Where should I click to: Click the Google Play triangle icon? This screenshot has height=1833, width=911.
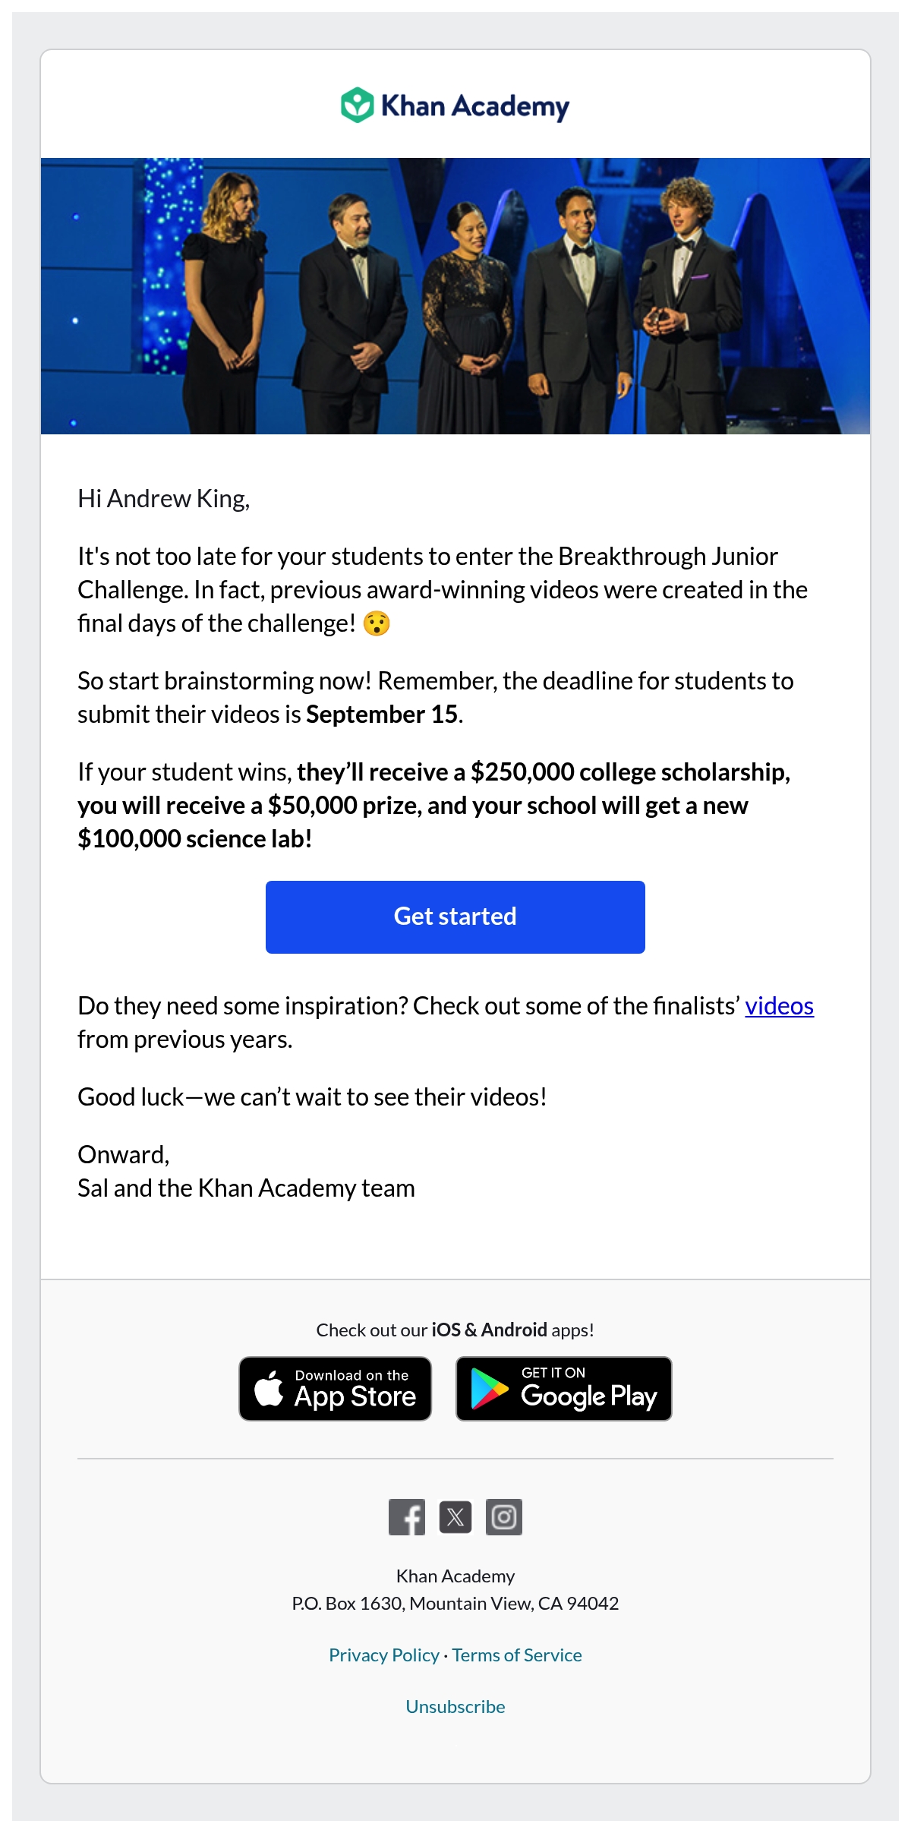(489, 1389)
